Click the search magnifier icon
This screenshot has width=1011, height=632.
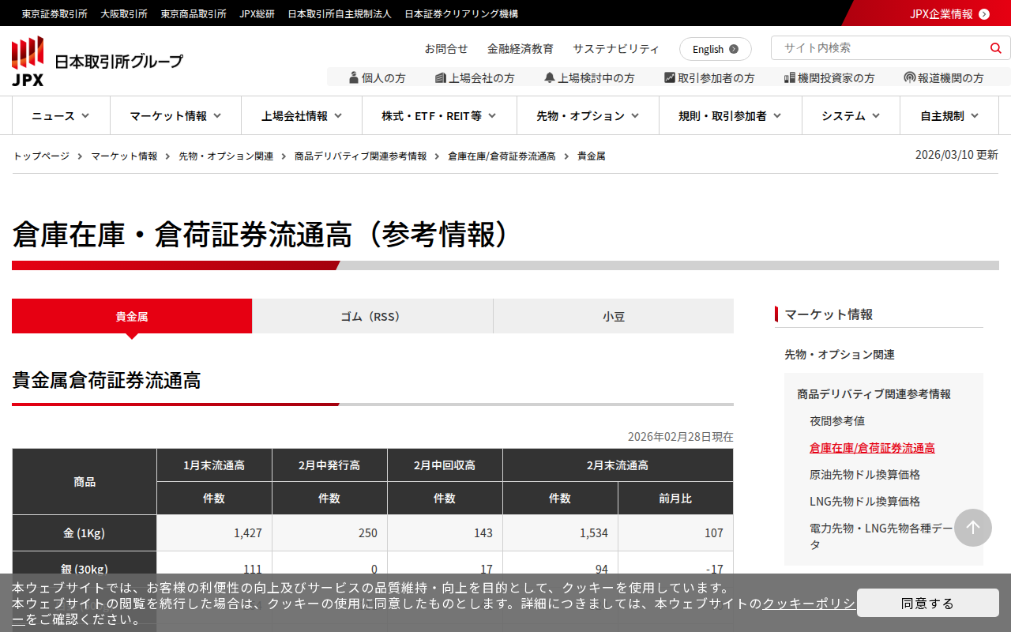(x=995, y=48)
